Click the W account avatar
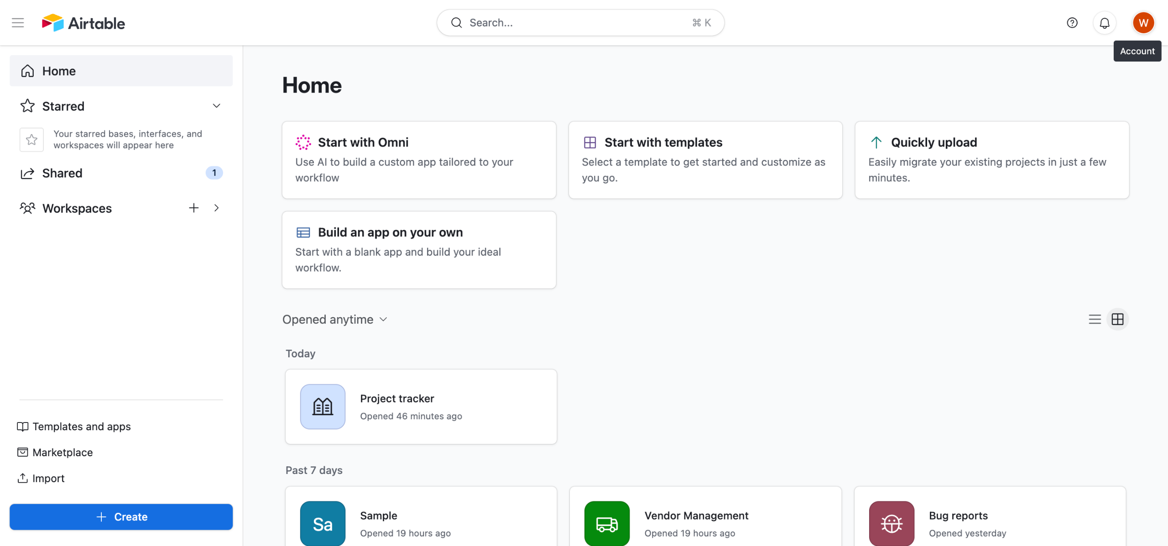The width and height of the screenshot is (1168, 546). 1143,23
